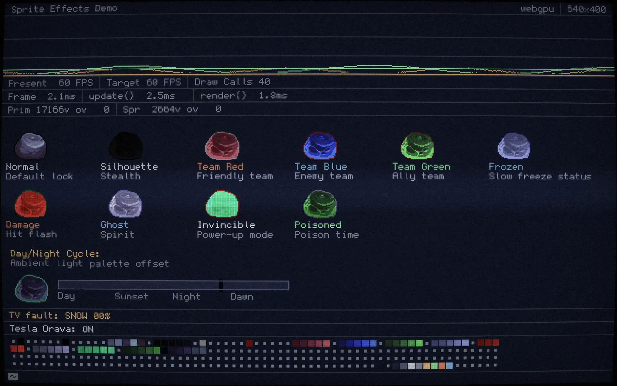Click the 640x400 resolution label
617x386 pixels.
click(586, 9)
